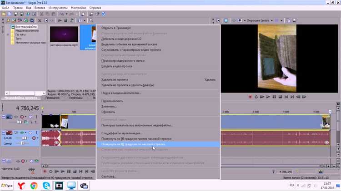Pause playback under the video preview
The image size is (341, 191).
coord(274,97)
